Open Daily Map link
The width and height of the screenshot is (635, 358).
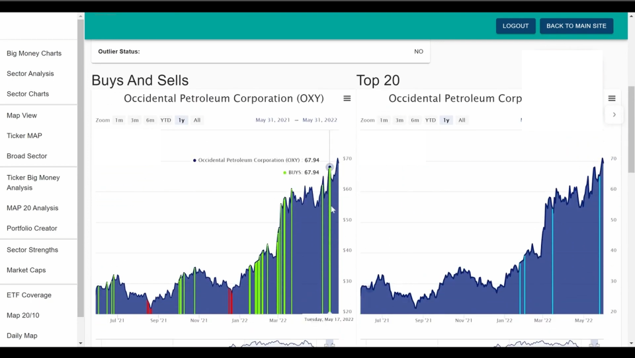point(22,336)
